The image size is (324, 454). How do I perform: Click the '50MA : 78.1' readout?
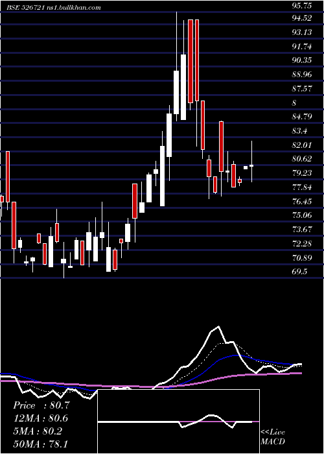coord(41,443)
